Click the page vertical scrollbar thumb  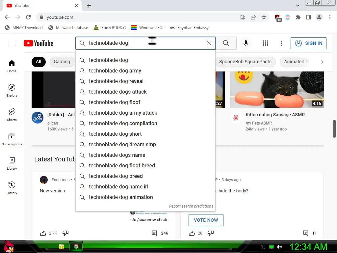tap(334, 129)
